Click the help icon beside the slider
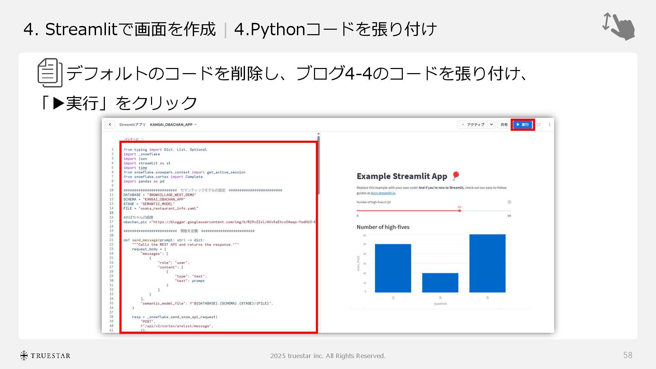Screen dimensions: 656x369 [509, 202]
